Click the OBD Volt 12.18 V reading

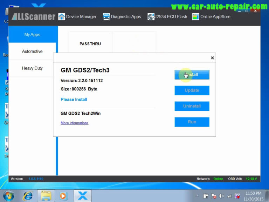[251, 179]
